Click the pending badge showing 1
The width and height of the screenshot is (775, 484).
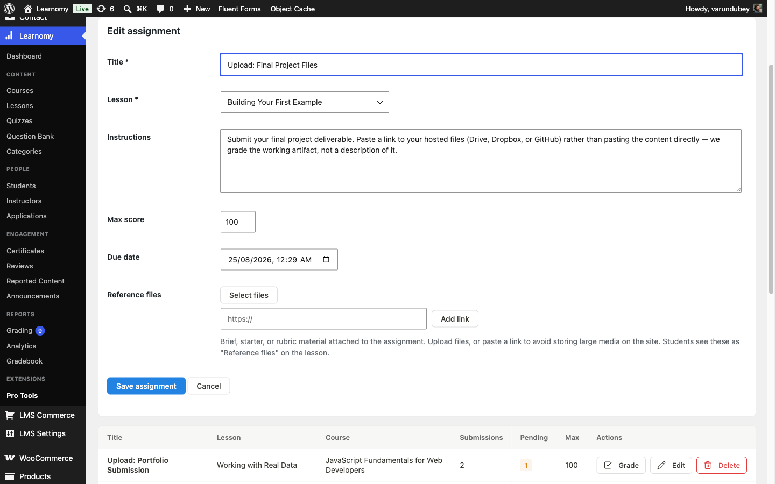click(x=526, y=465)
